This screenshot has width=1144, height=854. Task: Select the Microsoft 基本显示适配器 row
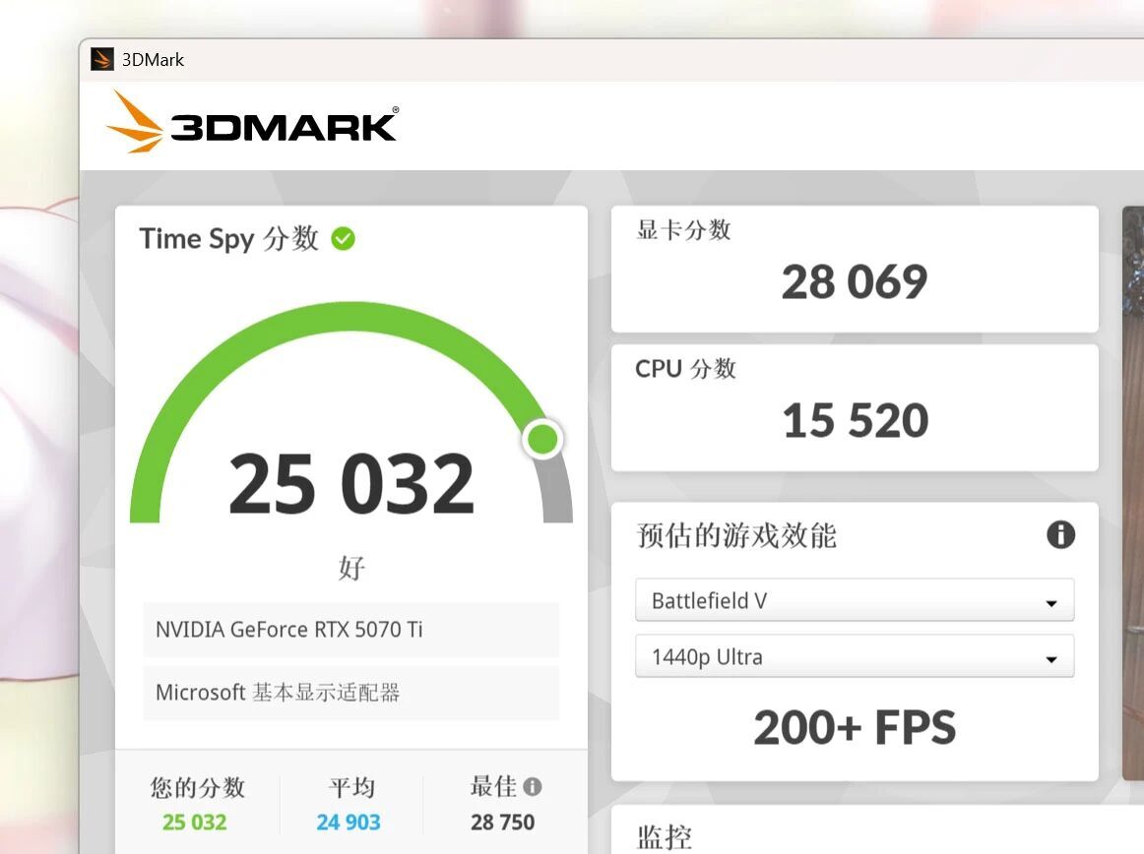pos(350,693)
